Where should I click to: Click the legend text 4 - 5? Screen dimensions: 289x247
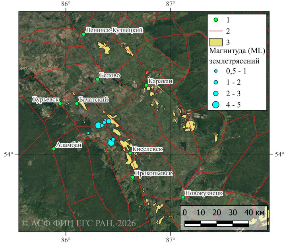pyautogui.click(x=233, y=105)
